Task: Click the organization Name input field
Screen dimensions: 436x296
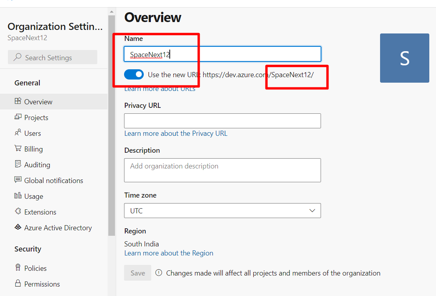Action: [223, 54]
